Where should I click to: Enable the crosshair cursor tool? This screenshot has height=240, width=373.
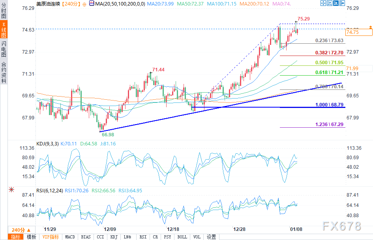[x=323, y=3]
